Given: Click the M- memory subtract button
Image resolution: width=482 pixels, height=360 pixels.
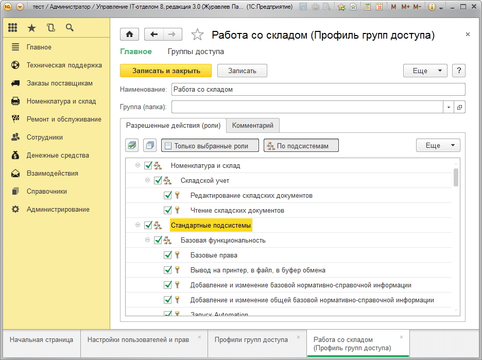Looking at the screenshot, I should (x=417, y=7).
